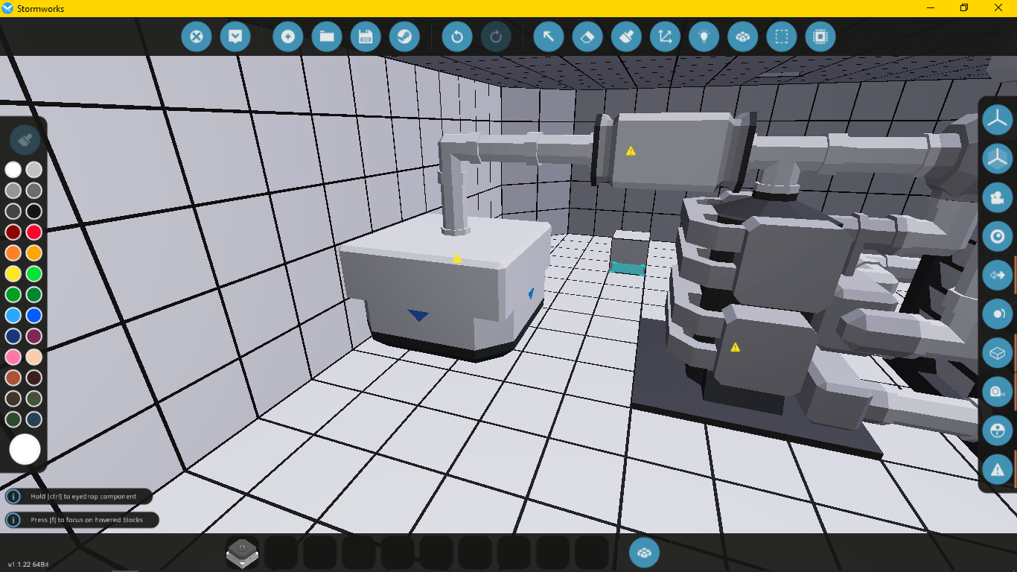
Task: Toggle the ring target icon in the right panel
Action: (997, 236)
